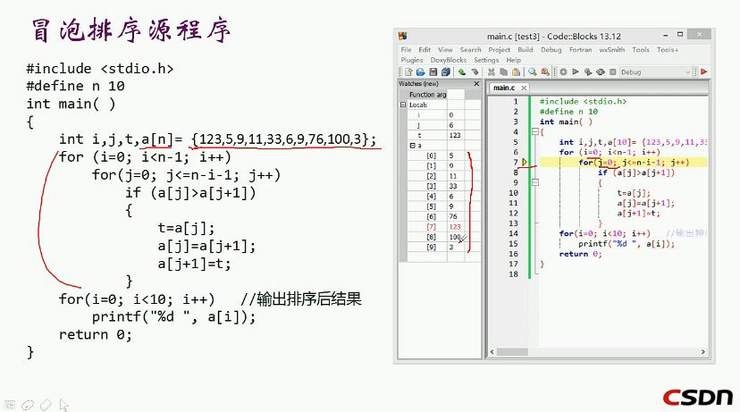Image resolution: width=740 pixels, height=412 pixels.
Task: Click the Save file icon
Action: click(x=433, y=72)
